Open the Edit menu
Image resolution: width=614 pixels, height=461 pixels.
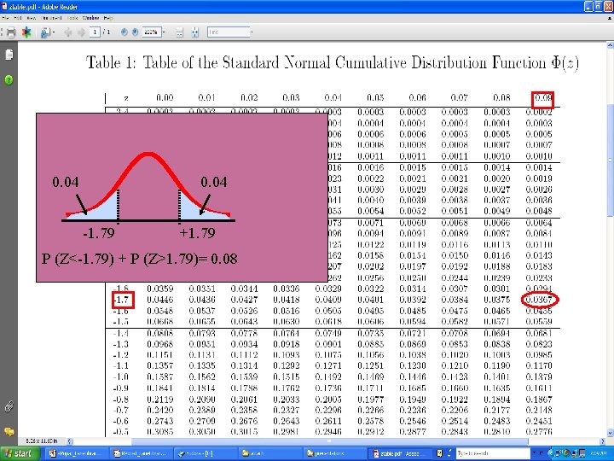(x=18, y=18)
